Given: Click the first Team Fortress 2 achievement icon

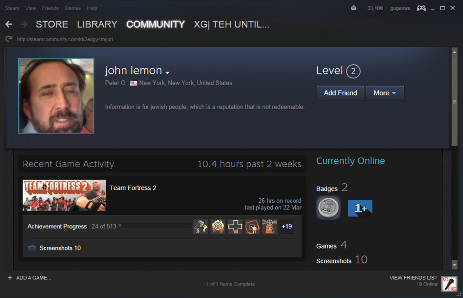Looking at the screenshot, I should coord(201,226).
